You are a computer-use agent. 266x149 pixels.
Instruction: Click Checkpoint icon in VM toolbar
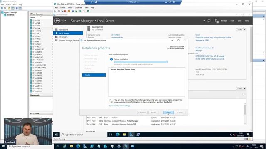80,11
